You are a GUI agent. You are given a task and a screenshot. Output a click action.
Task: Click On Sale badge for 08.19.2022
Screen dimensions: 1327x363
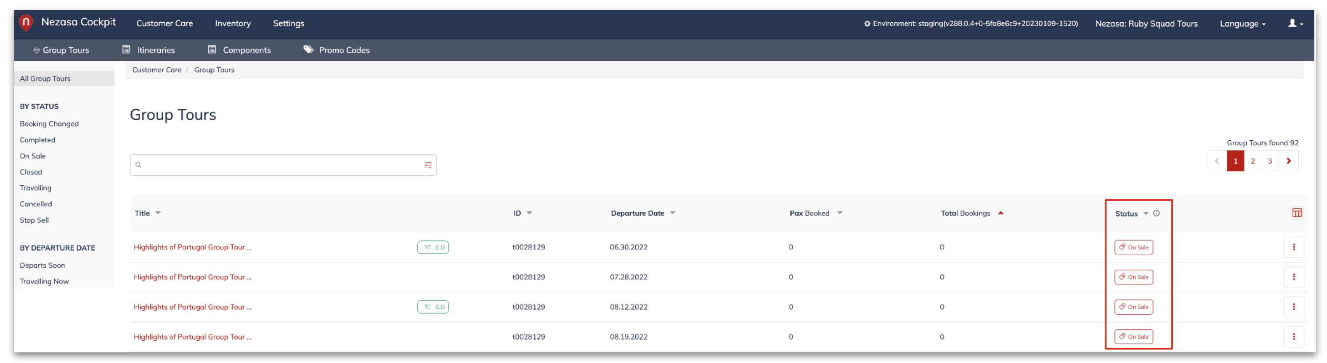[x=1133, y=337]
